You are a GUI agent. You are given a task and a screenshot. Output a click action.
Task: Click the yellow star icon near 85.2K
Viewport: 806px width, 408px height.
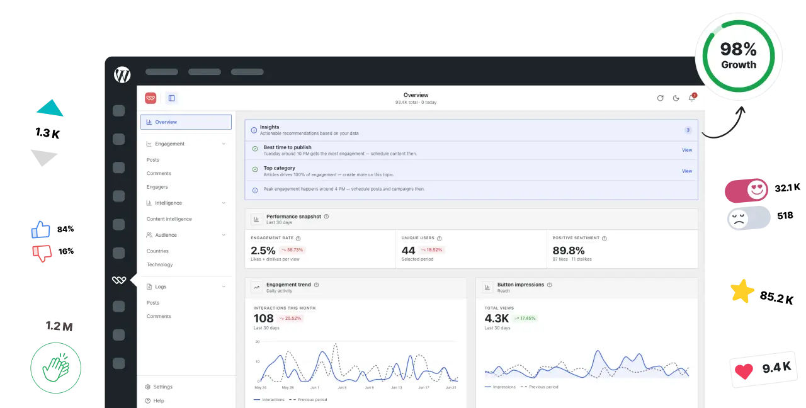click(x=742, y=292)
